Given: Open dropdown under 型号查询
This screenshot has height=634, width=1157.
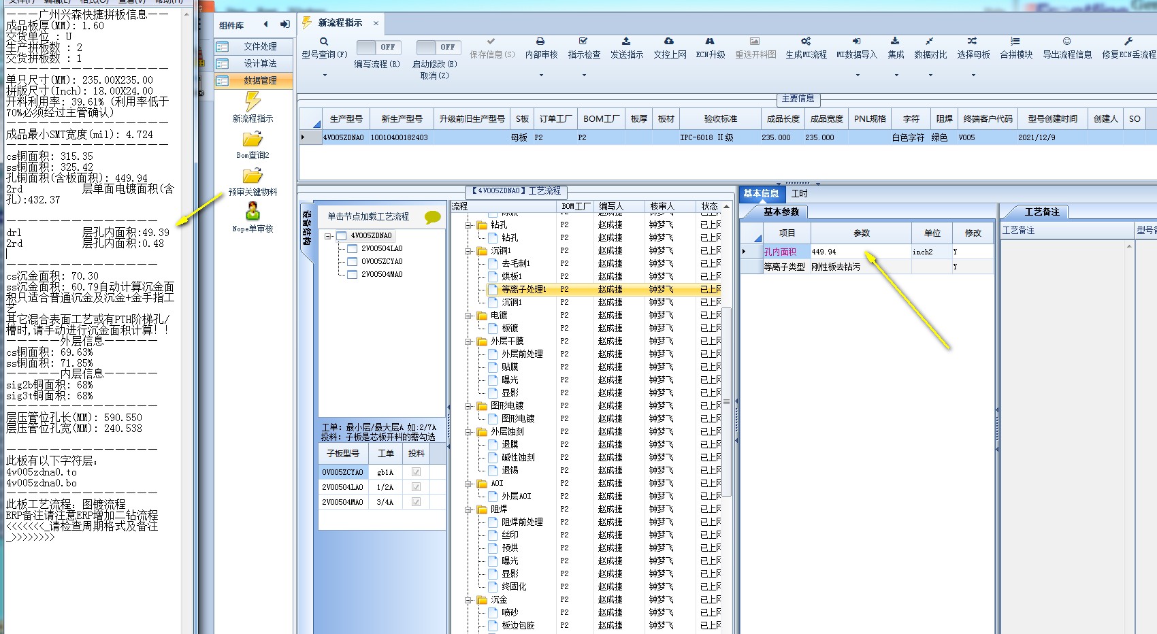Looking at the screenshot, I should click(x=325, y=75).
